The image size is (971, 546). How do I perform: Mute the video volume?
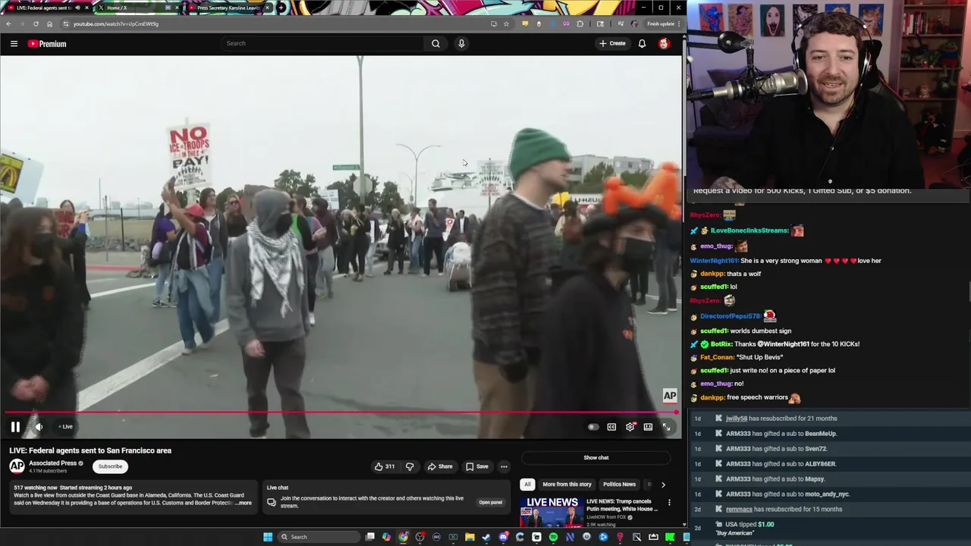coord(39,427)
